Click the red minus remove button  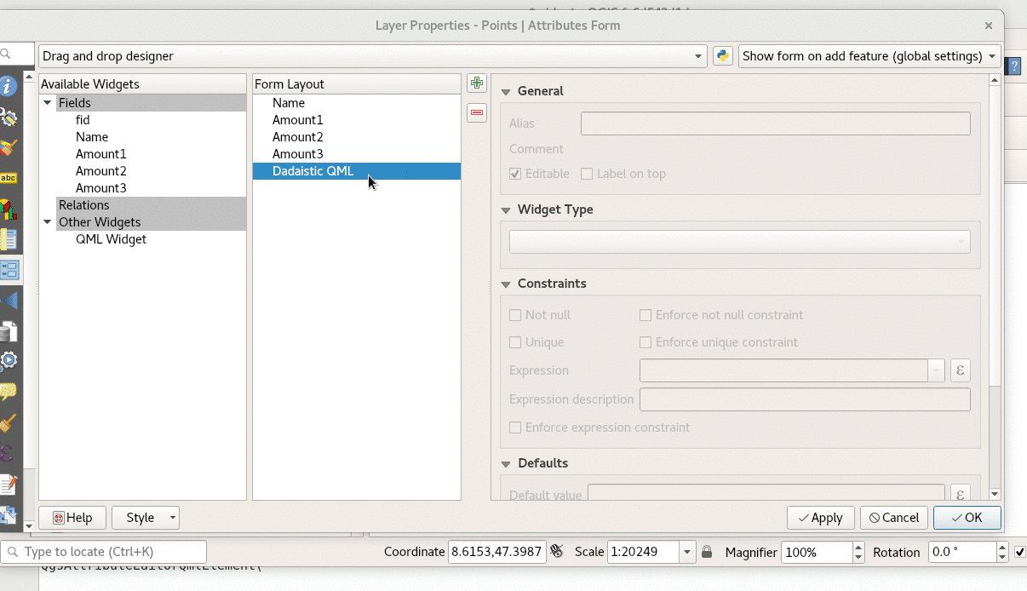[477, 112]
